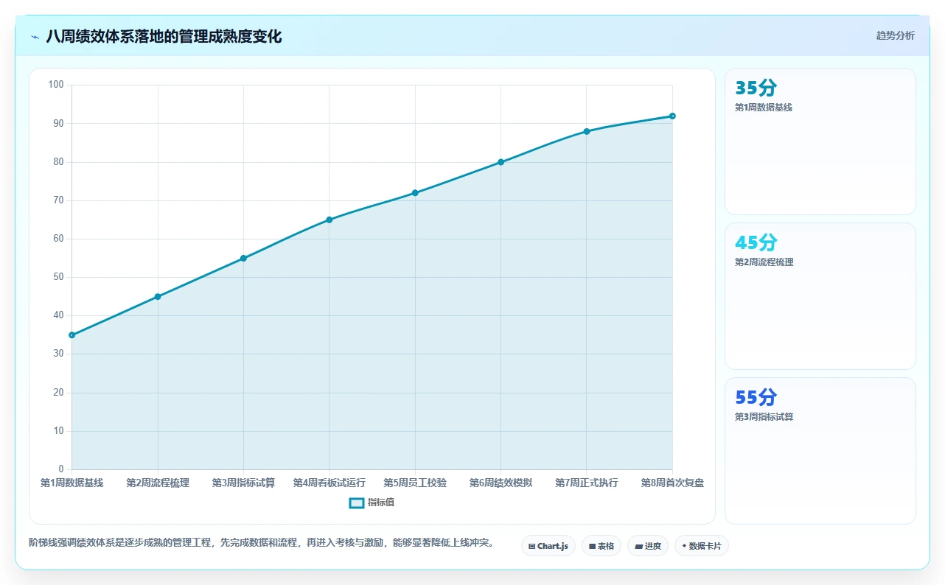
Task: Click data point for 第1周数据基线
Action: pos(72,335)
